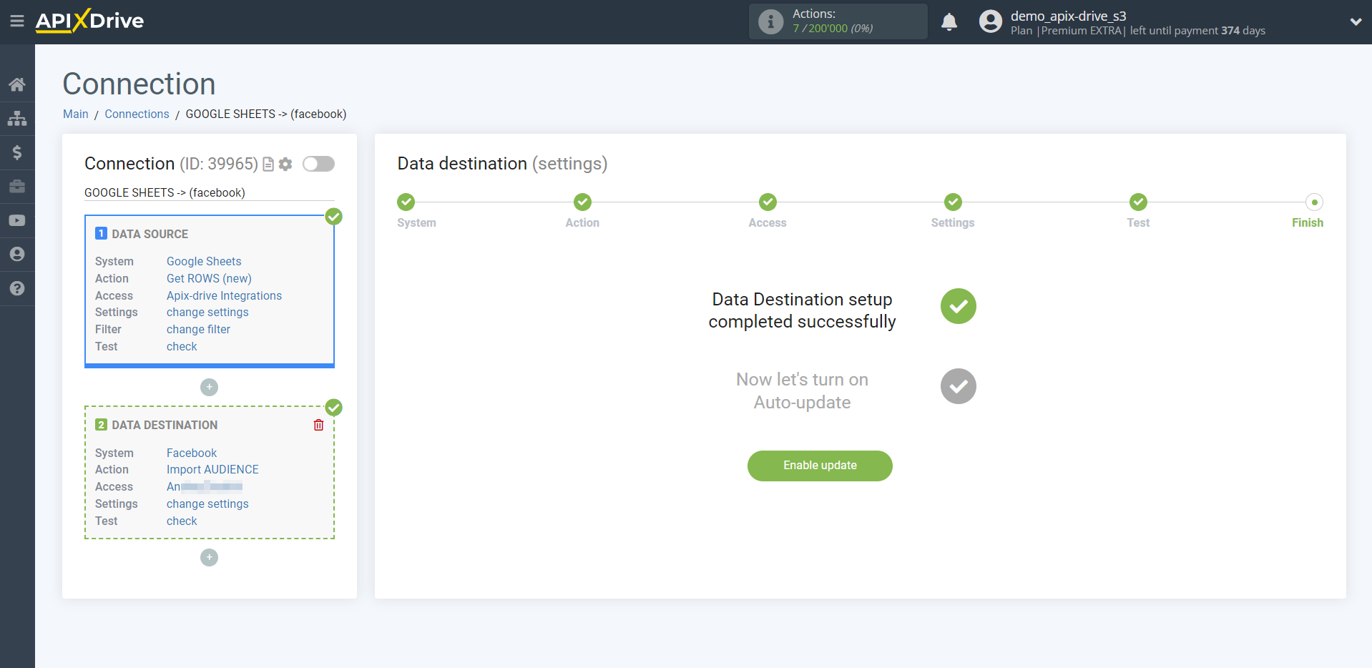1372x668 pixels.
Task: Open the YouTube video sidebar icon
Action: [x=17, y=220]
